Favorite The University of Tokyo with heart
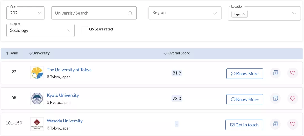This screenshot has height=136, width=304. click(x=292, y=73)
